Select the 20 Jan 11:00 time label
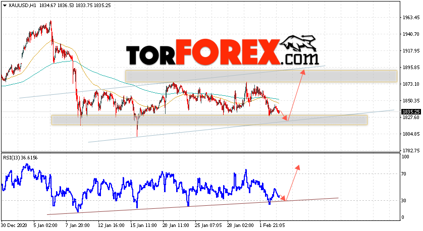The image size is (423, 231). click(176, 225)
